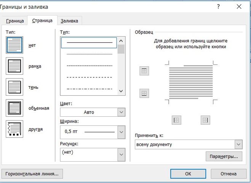Switch to the 'Граница' tab

tap(15, 21)
